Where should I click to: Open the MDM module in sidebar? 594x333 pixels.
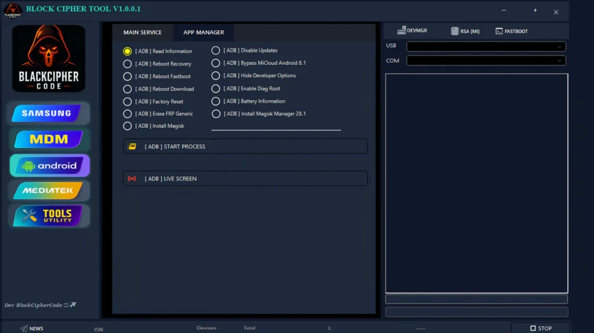[x=49, y=140]
